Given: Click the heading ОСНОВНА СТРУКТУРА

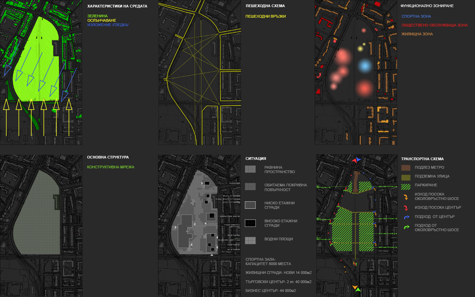Looking at the screenshot, I should pyautogui.click(x=108, y=157).
